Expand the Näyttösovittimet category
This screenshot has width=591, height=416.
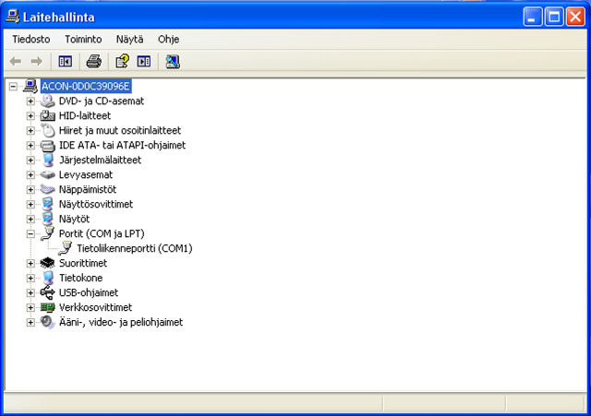[x=30, y=205]
